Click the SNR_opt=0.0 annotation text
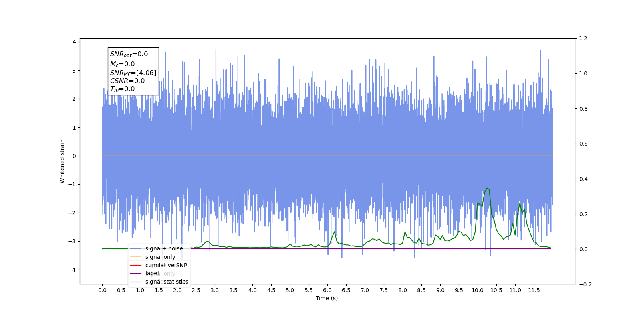This screenshot has width=639, height=319. (129, 54)
